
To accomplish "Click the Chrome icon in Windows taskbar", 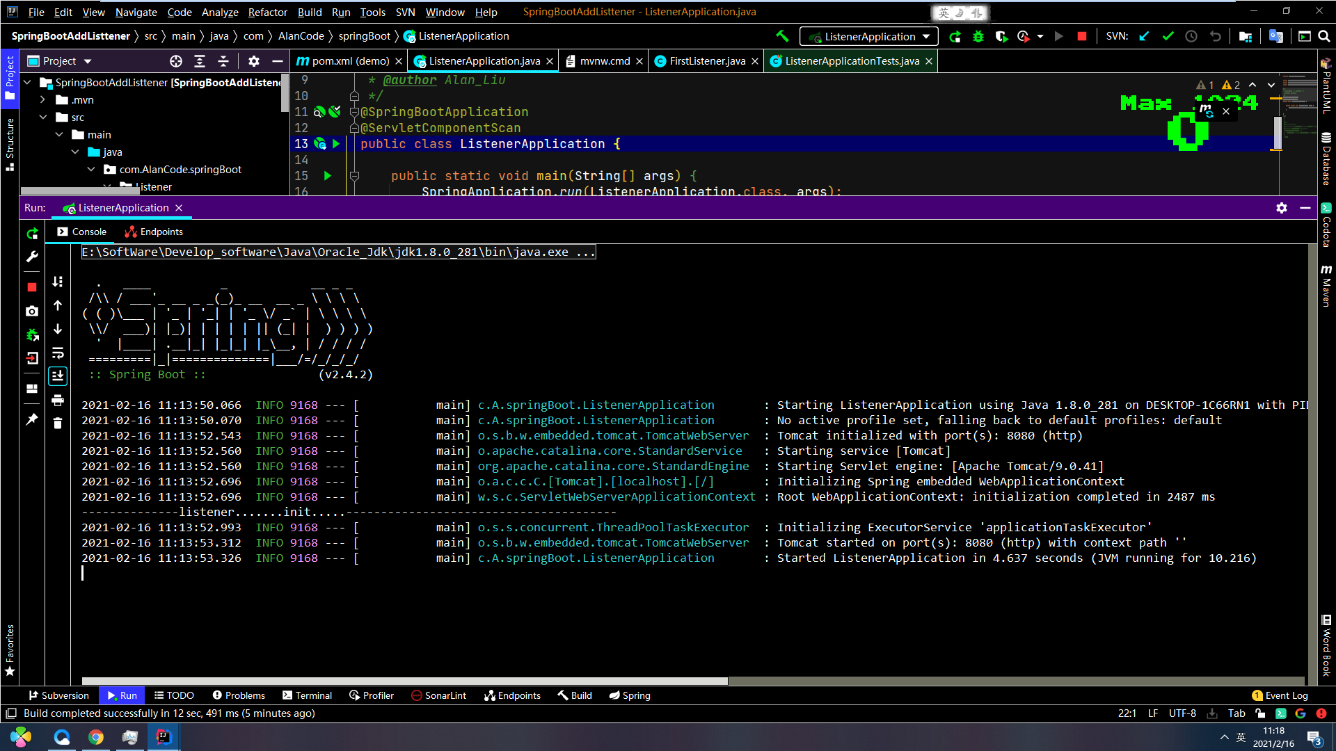I will tap(96, 737).
